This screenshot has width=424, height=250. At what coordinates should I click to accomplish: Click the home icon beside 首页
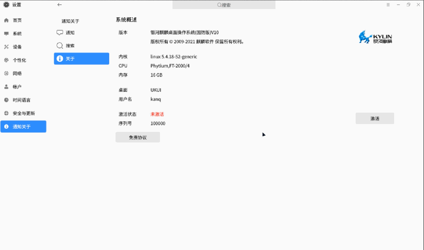point(7,20)
